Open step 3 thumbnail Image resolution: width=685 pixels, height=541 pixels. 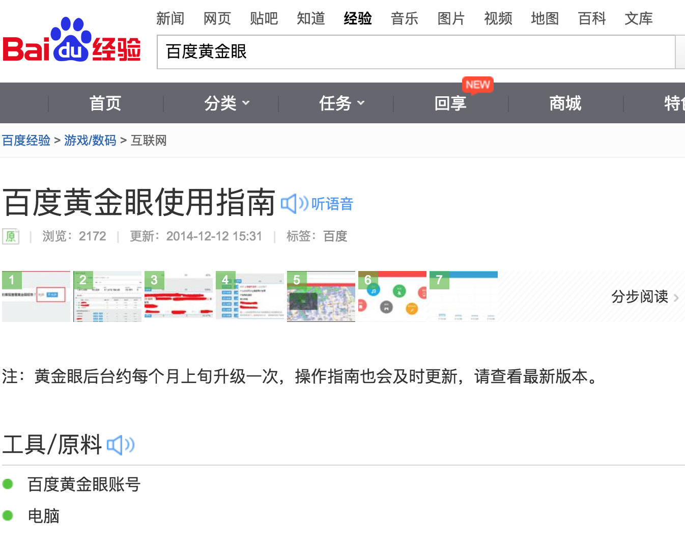(179, 296)
